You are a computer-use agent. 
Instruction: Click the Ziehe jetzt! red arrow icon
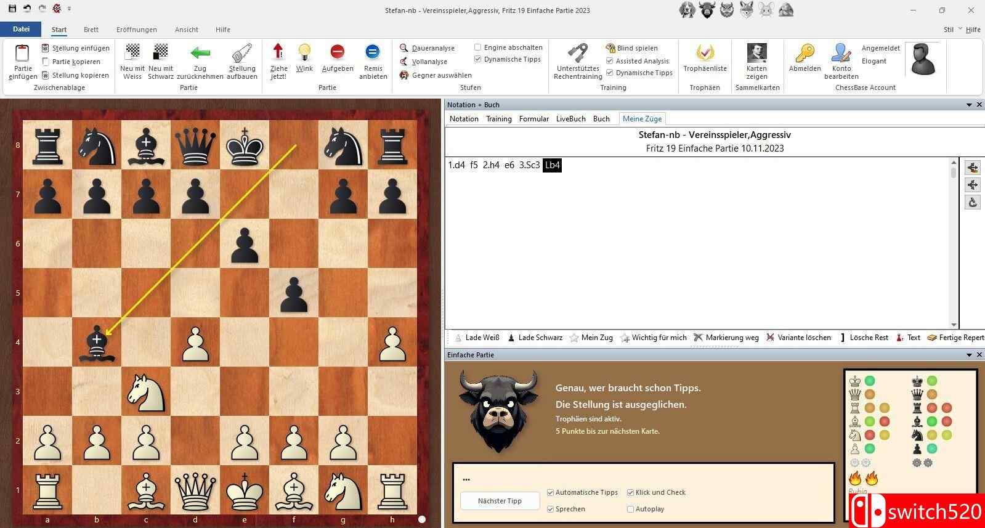[x=278, y=52]
